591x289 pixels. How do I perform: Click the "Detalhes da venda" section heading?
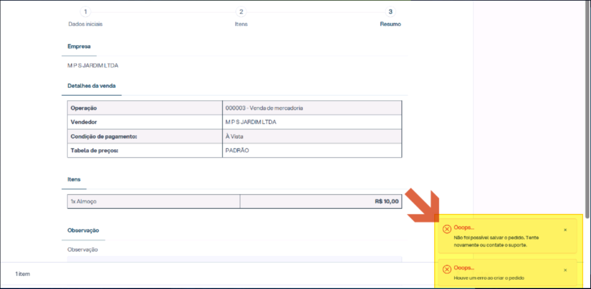tap(91, 86)
